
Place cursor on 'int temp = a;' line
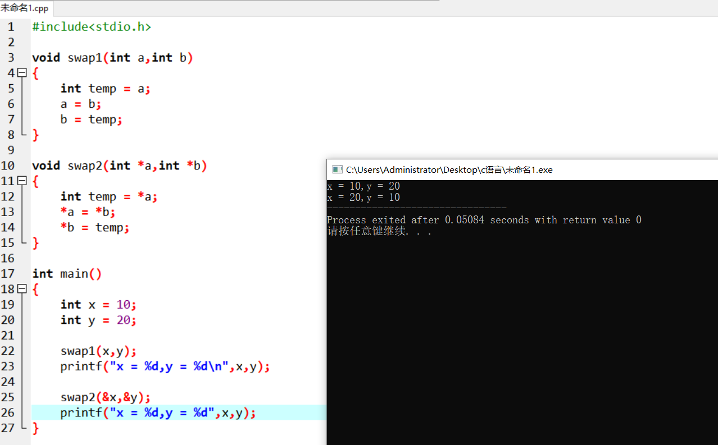[x=106, y=89]
